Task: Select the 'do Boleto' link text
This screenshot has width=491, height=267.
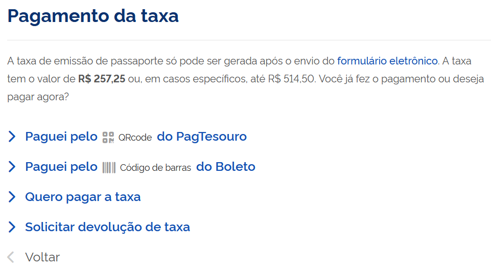Action: [x=225, y=167]
